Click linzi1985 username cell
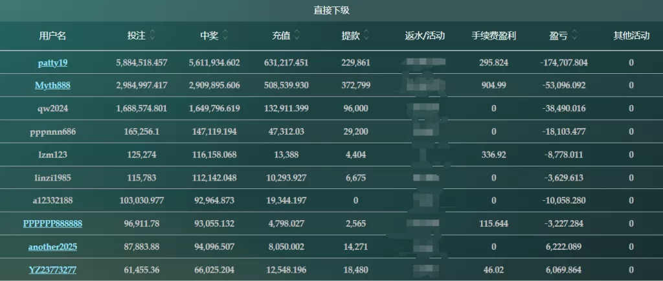 point(53,178)
